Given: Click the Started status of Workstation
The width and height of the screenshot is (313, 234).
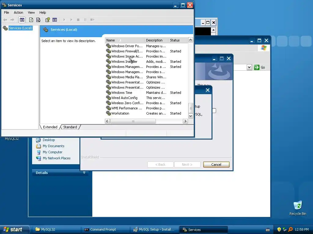Looking at the screenshot, I should coord(175,113).
